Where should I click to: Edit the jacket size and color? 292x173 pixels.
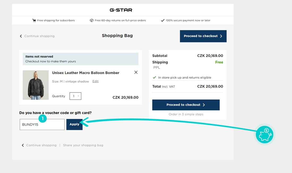95,81
